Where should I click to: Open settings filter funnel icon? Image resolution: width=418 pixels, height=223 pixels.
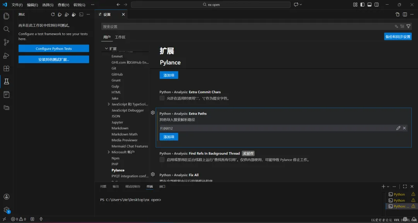coord(408,26)
